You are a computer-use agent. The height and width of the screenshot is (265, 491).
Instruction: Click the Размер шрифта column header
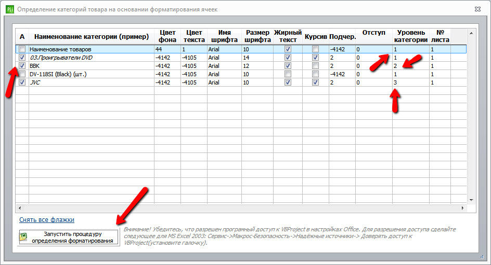(257, 36)
